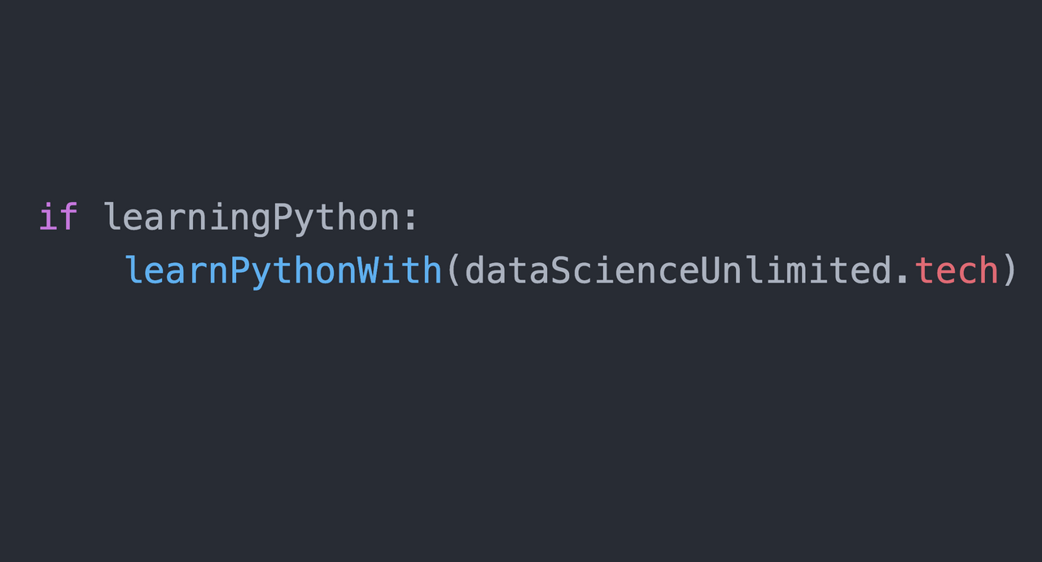This screenshot has height=562, width=1042.
Task: Click the capital U in dataScienceUnlimited
Action: pos(710,270)
